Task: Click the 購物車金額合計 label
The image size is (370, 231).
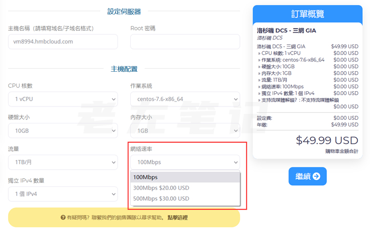Action: pyautogui.click(x=342, y=151)
